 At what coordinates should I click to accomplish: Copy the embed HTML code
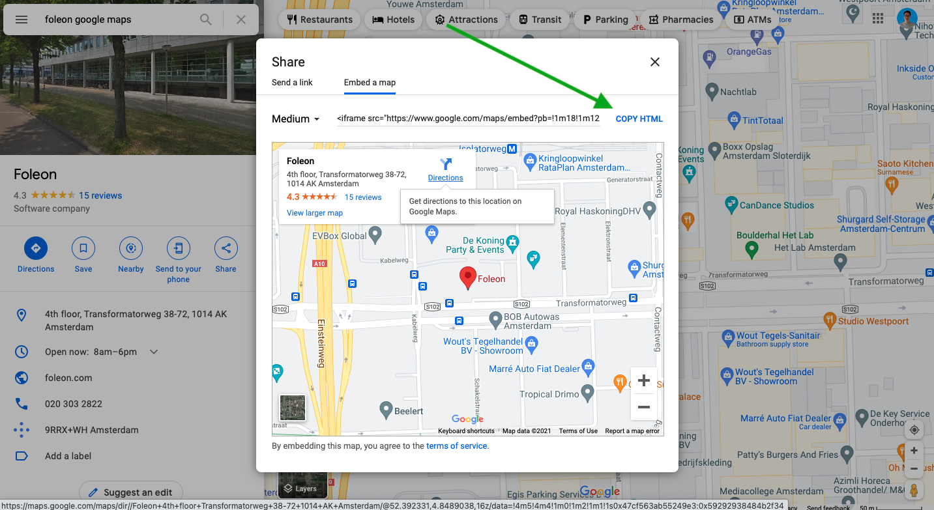[x=639, y=119]
